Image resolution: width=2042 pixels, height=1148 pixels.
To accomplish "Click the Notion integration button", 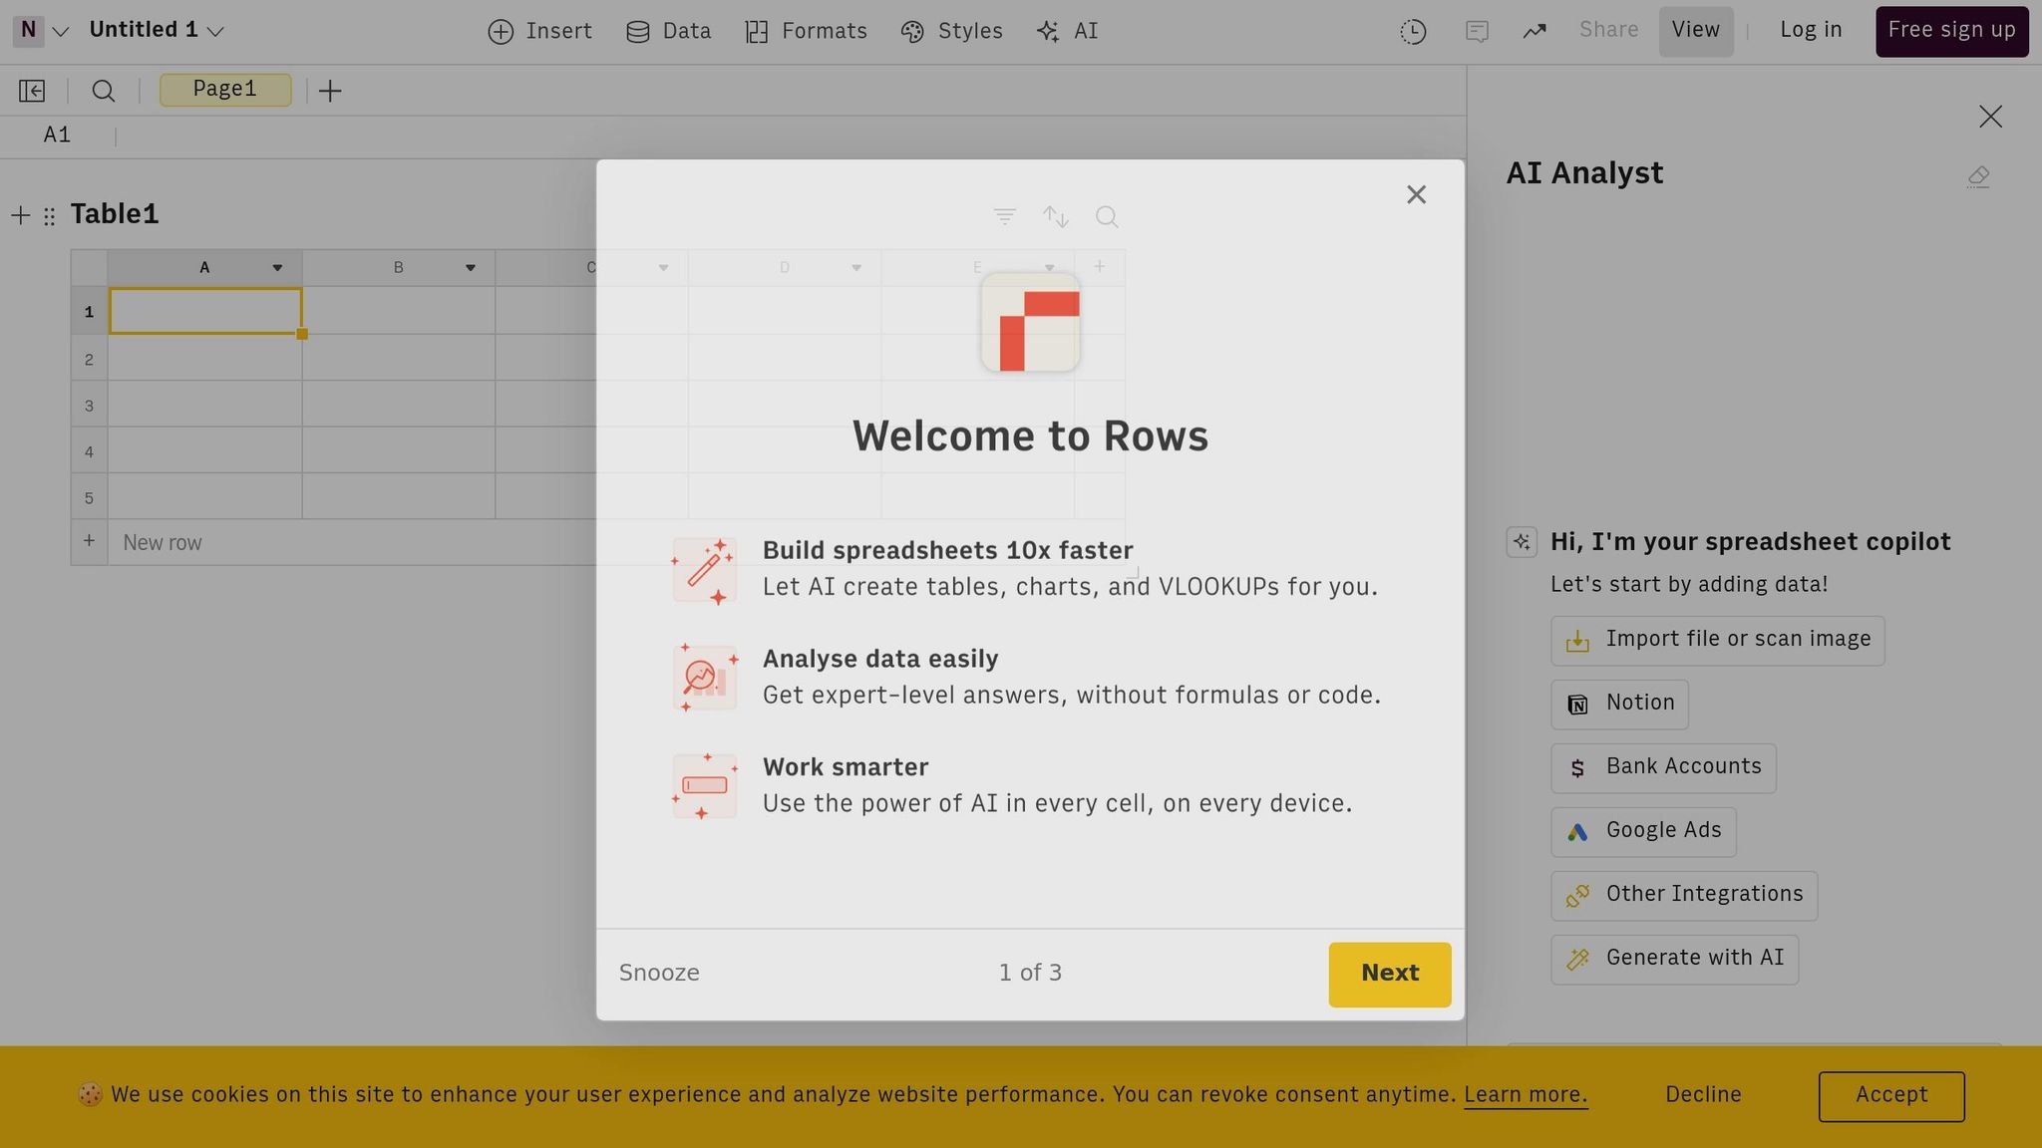I will click(1619, 705).
